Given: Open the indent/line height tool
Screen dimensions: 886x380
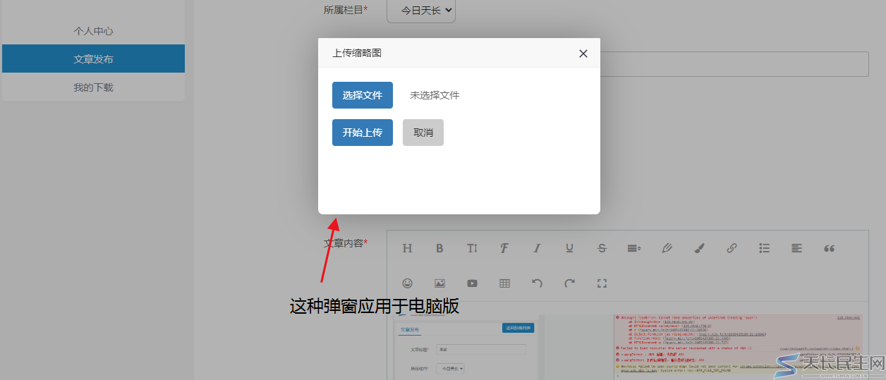Looking at the screenshot, I should pyautogui.click(x=634, y=248).
